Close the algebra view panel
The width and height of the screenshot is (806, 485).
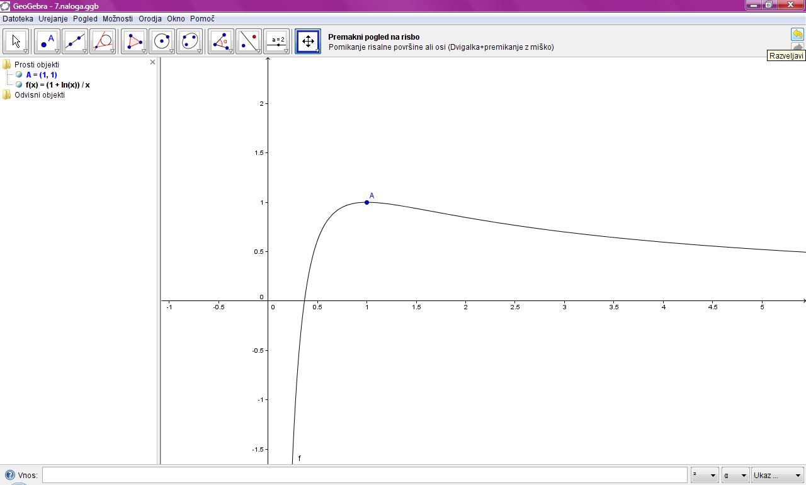(x=152, y=62)
